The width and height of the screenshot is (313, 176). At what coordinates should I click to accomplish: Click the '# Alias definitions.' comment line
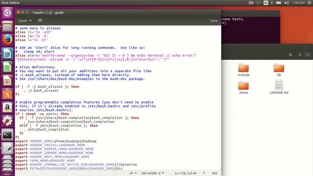[x=36, y=67]
